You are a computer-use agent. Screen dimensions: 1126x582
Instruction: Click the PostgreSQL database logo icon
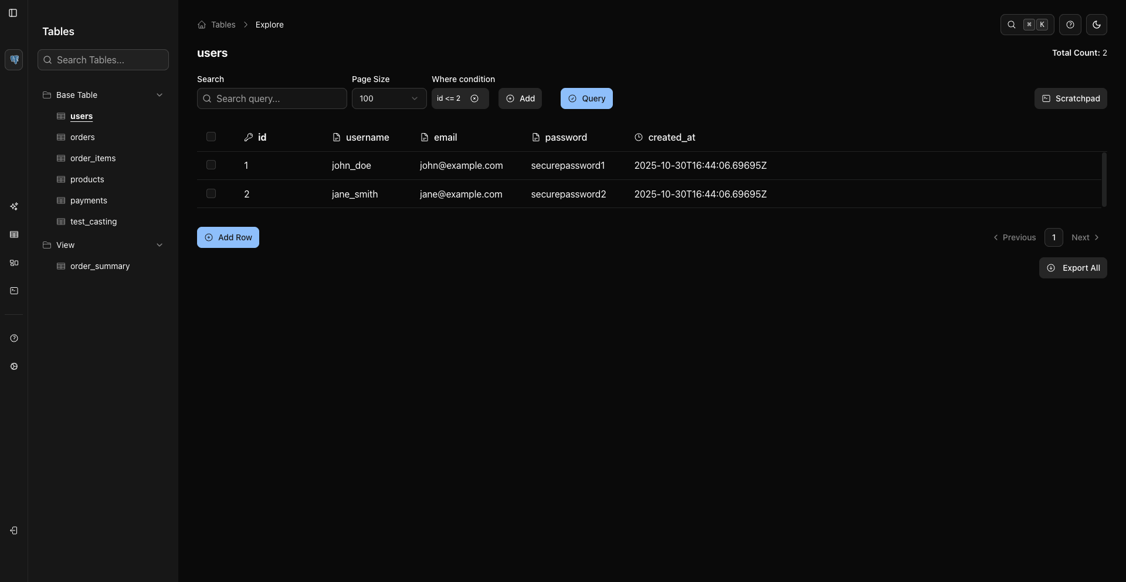(x=14, y=60)
